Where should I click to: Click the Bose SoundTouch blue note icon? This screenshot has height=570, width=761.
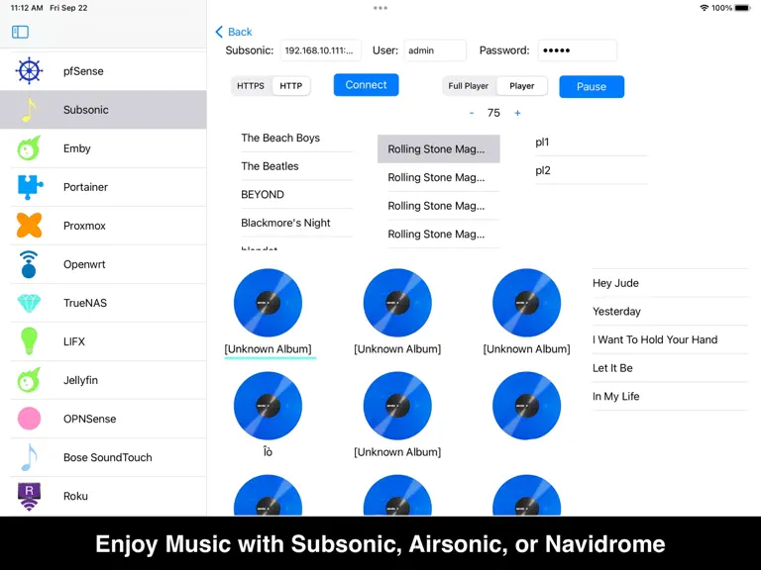[29, 457]
